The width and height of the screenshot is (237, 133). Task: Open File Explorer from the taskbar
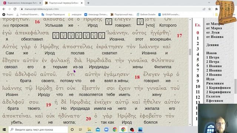coord(89,130)
